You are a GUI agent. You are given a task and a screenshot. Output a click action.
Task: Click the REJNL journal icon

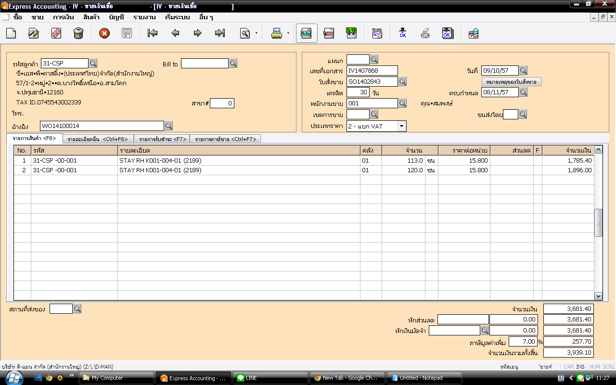point(377,33)
